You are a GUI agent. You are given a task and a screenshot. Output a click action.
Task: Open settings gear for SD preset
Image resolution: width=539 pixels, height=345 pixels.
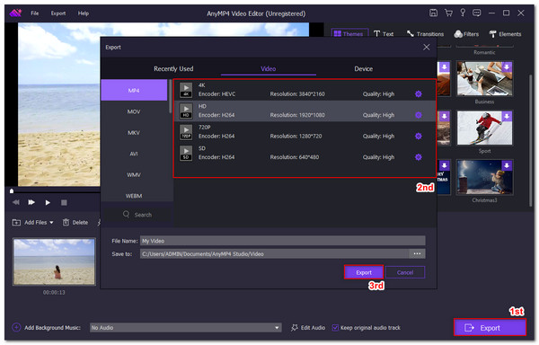(x=419, y=157)
